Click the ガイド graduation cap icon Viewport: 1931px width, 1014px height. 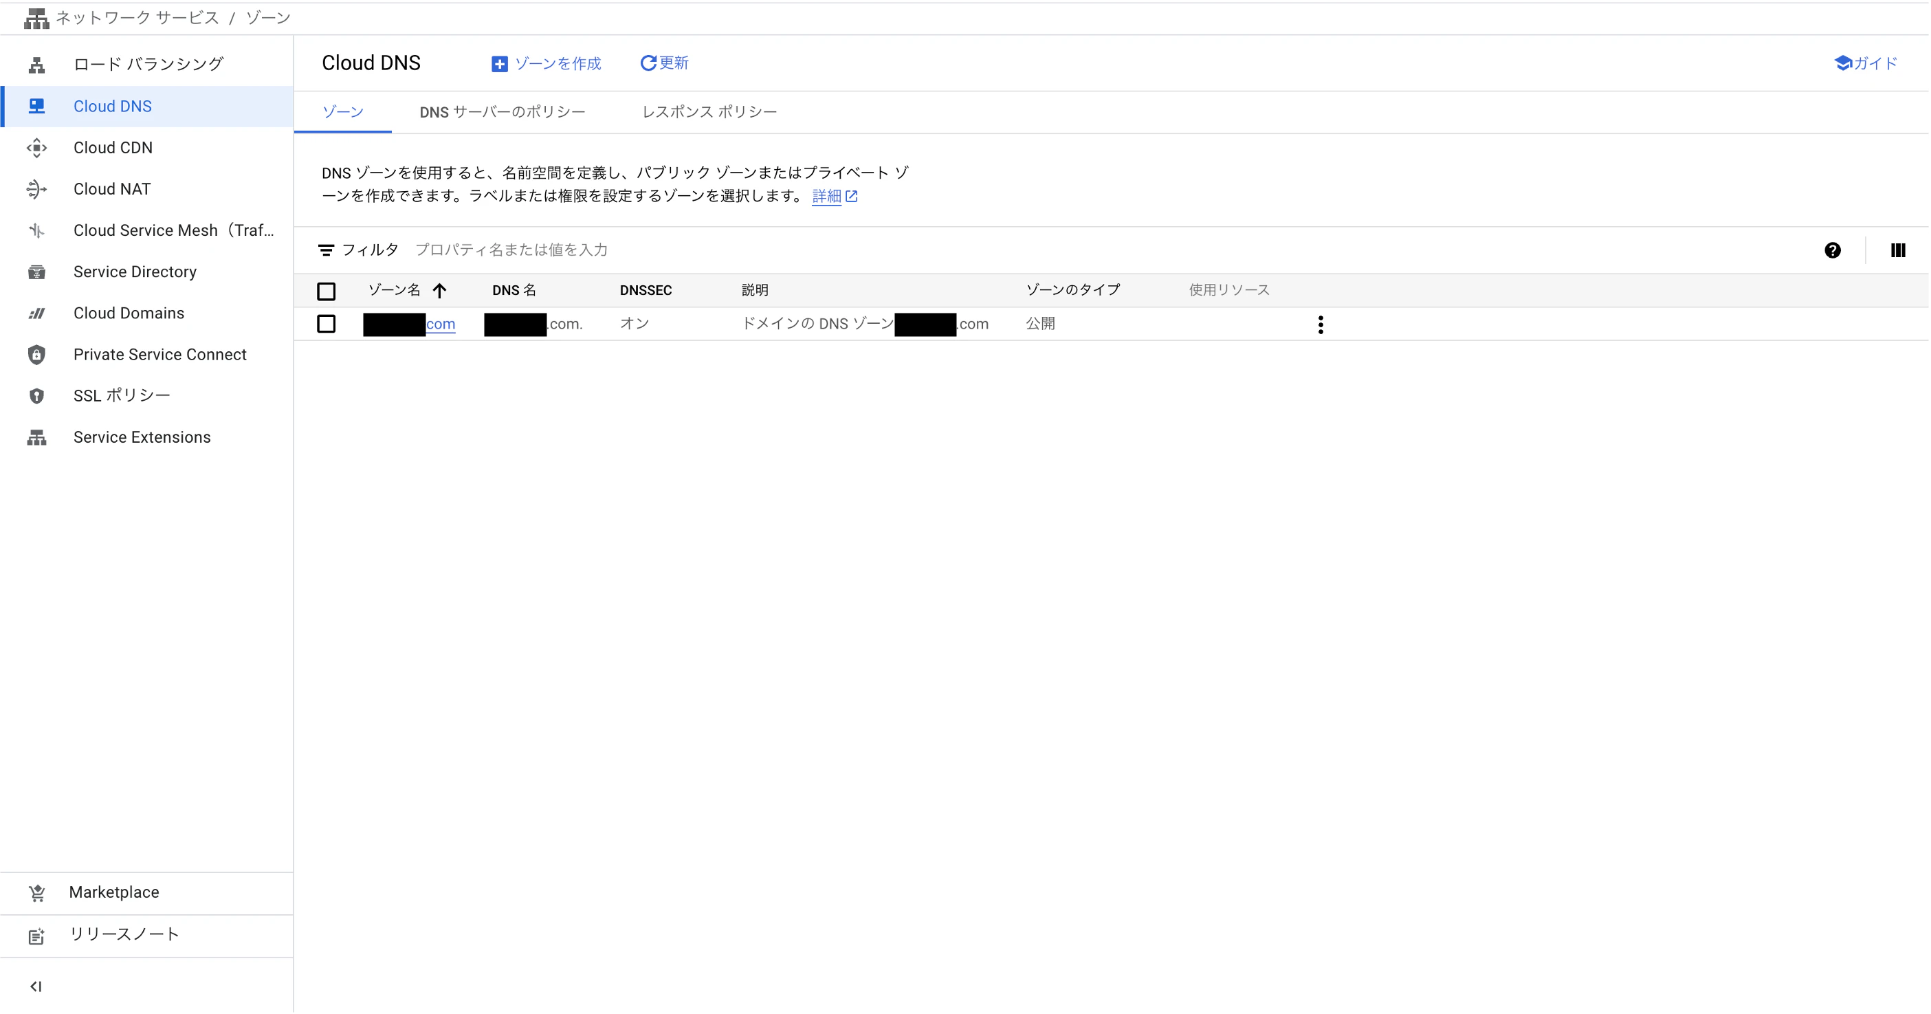(1842, 64)
